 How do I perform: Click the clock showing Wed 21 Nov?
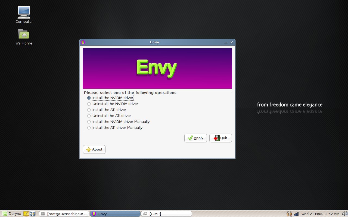click(320, 214)
